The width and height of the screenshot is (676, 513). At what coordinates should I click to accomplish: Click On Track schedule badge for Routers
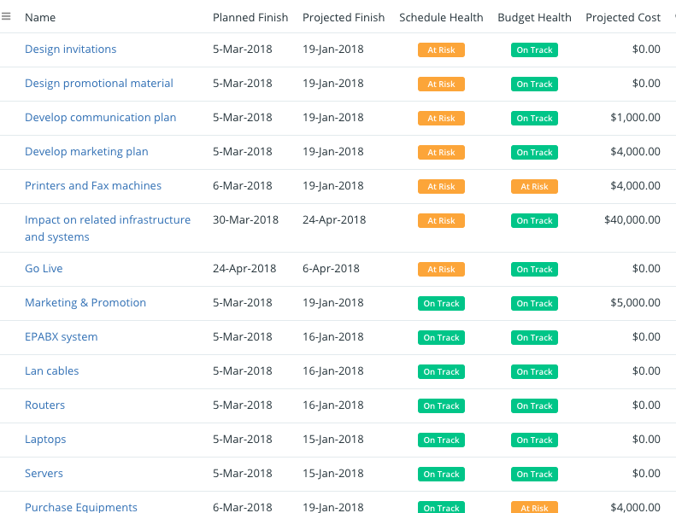[441, 405]
